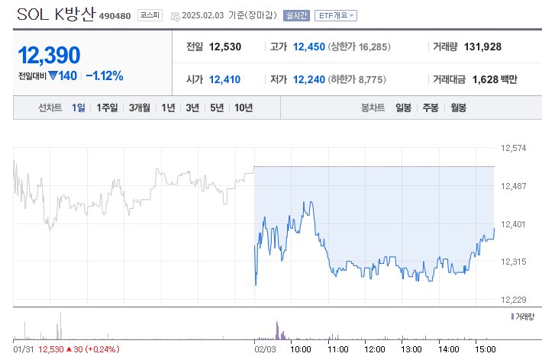Click the 저가 value 12,240
The height and width of the screenshot is (363, 542).
point(309,79)
